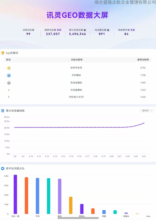Click the help icon next to 电话曝光量
Image resolution: width=156 pixels, height=220 pixels.
pyautogui.click(x=108, y=30)
